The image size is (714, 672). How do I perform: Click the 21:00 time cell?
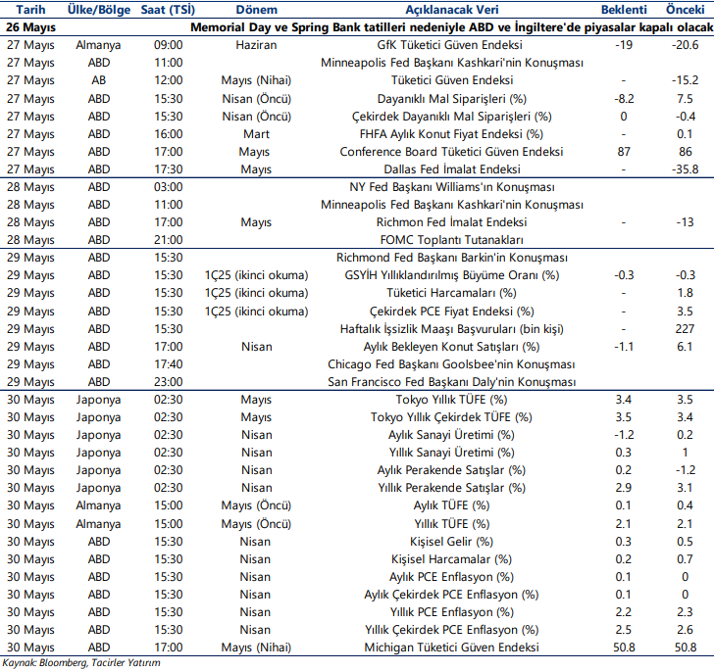pyautogui.click(x=168, y=240)
